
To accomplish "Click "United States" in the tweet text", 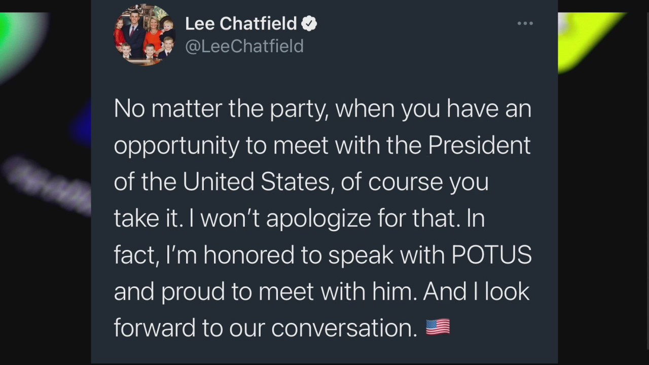I will click(256, 182).
